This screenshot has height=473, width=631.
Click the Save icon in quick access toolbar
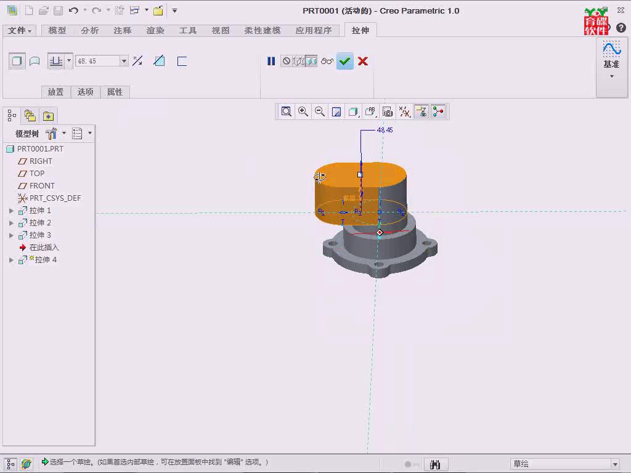59,10
